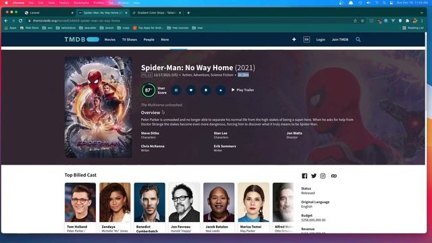
Task: Open the TMDB search magnifier icon
Action: coord(358,39)
